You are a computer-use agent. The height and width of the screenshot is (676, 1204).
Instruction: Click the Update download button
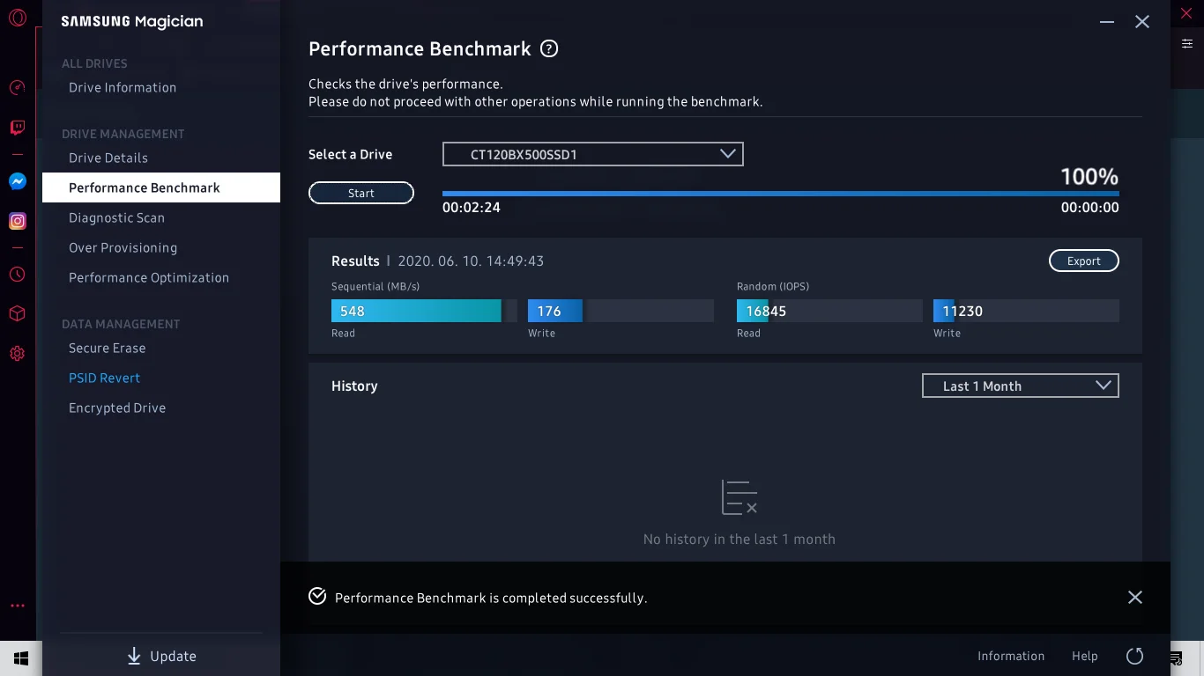click(x=161, y=656)
